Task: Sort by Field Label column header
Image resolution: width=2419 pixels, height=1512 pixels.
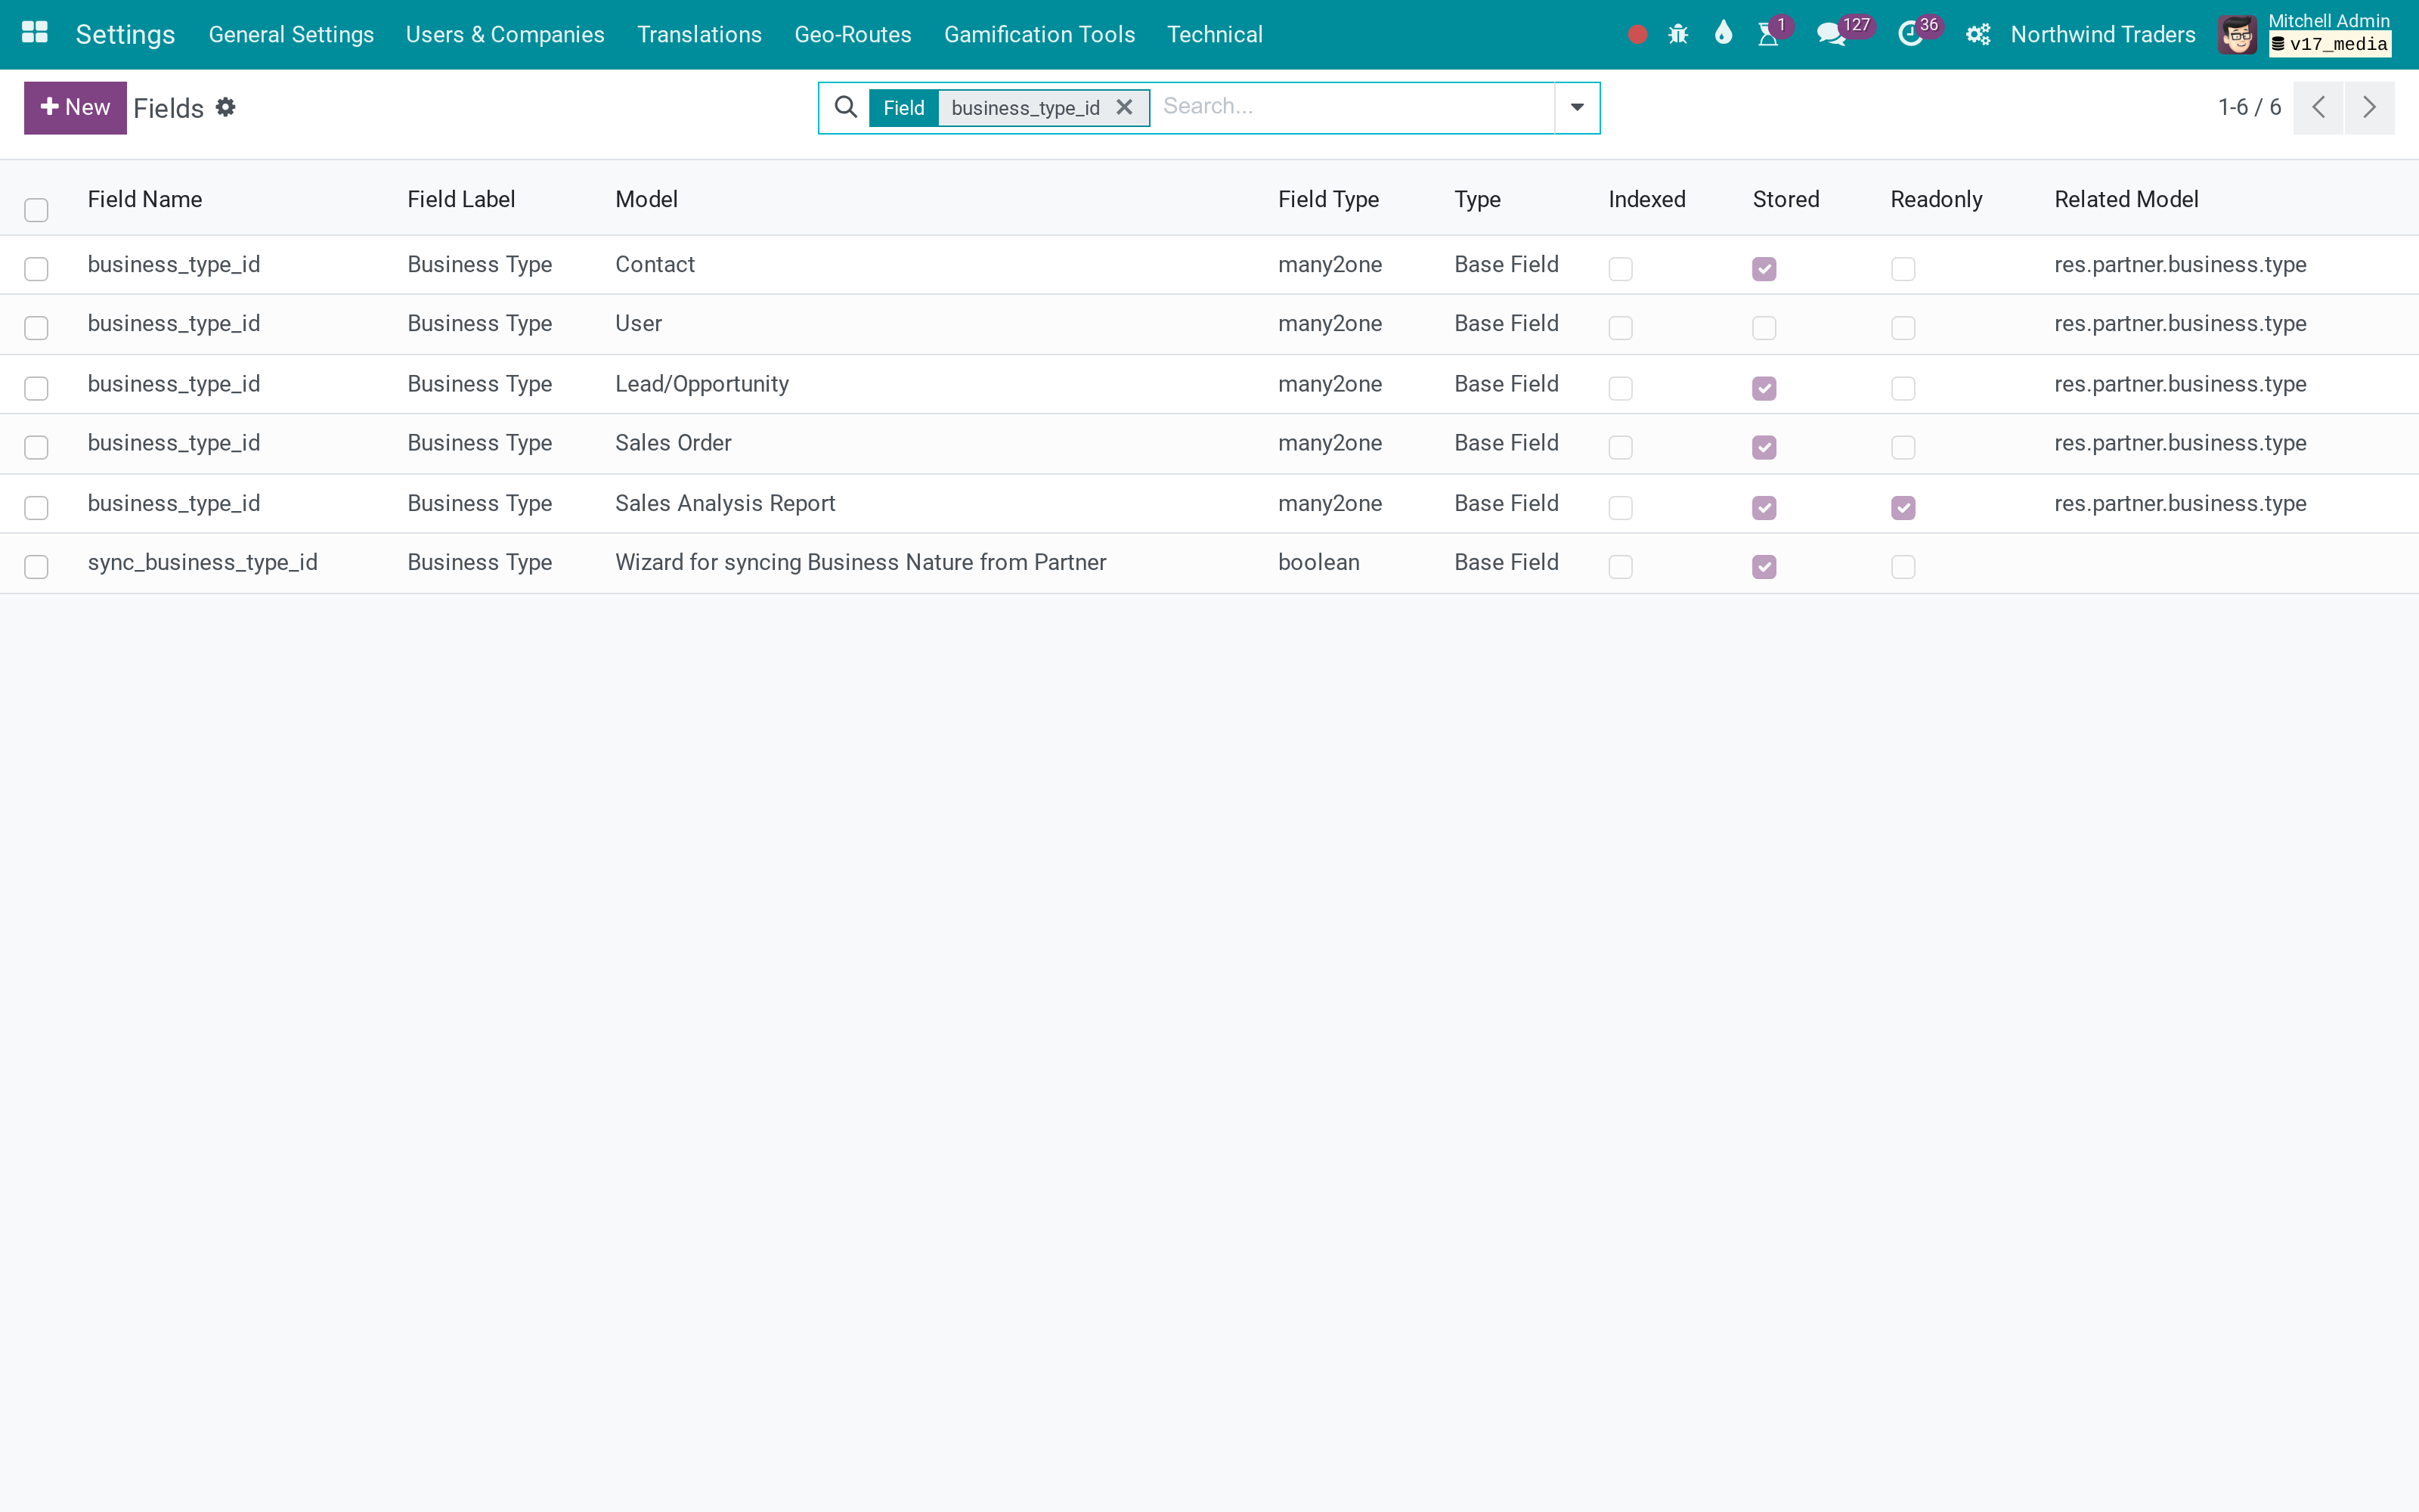Action: pos(461,199)
